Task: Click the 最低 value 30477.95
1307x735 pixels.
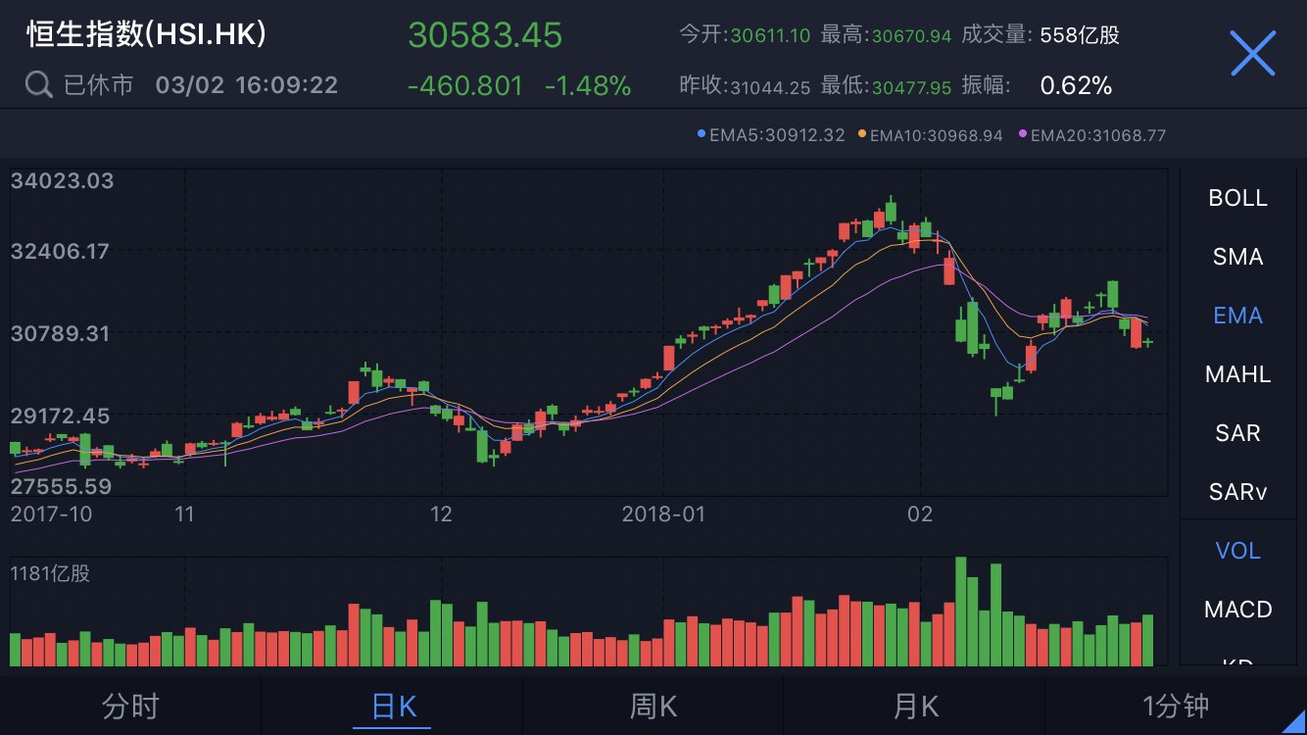Action: tap(911, 87)
